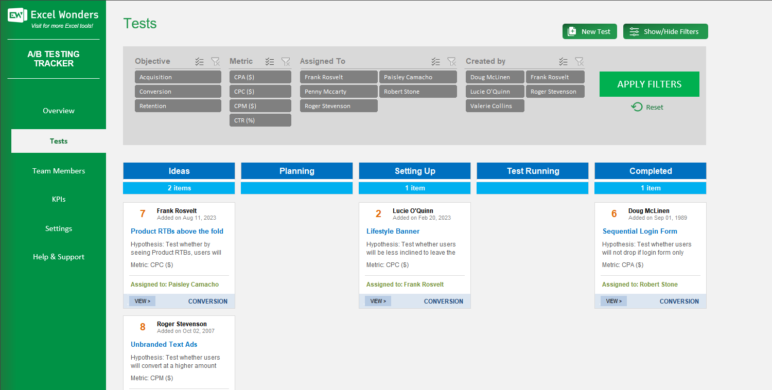Click the funnel filter icon for Assigned To
Image resolution: width=772 pixels, height=390 pixels.
pos(452,62)
